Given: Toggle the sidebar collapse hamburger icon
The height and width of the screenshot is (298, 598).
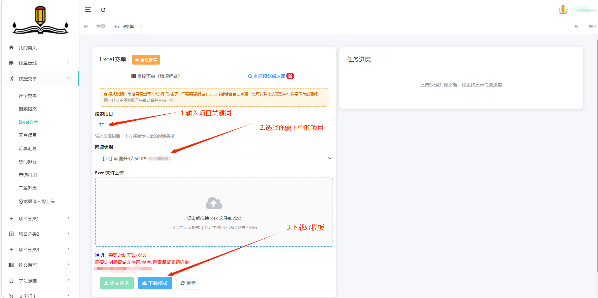Looking at the screenshot, I should [x=88, y=10].
